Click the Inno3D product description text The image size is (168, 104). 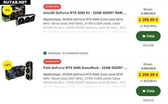click(x=85, y=26)
